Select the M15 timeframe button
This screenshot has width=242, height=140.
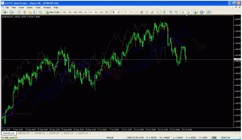click(x=75, y=12)
